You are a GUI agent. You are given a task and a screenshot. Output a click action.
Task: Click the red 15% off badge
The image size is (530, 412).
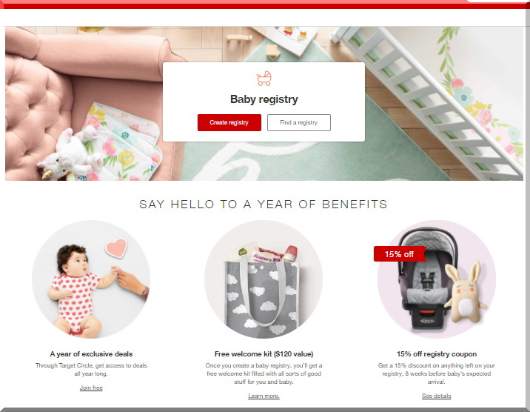click(399, 254)
